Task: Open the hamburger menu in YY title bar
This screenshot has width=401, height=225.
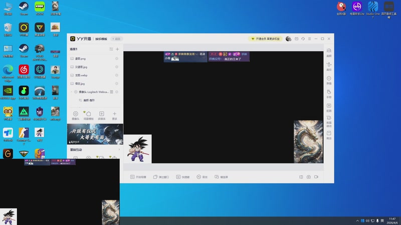Action: point(309,39)
